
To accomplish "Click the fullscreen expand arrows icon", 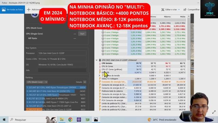I will click(x=214, y=112).
